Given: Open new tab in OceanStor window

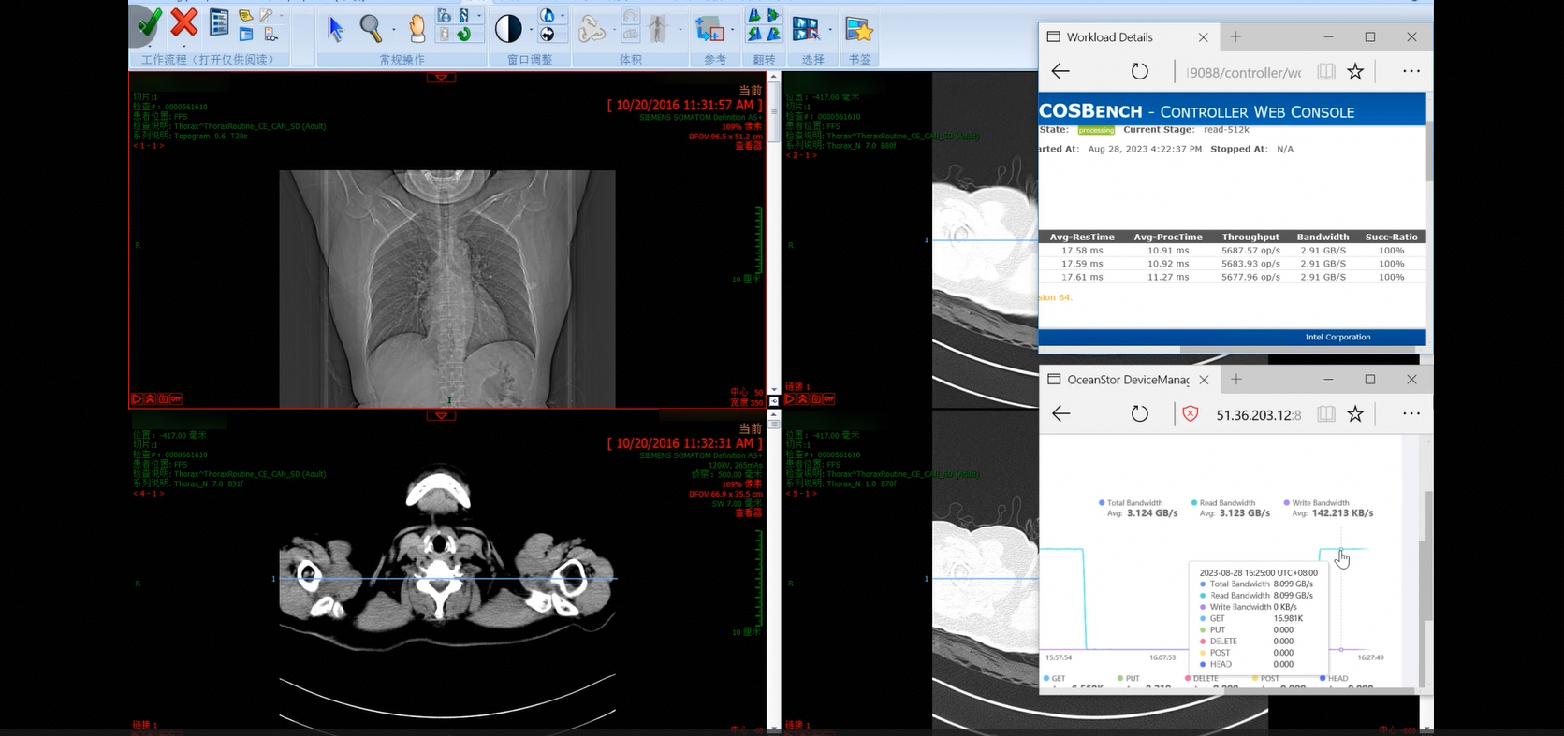Looking at the screenshot, I should point(1236,379).
